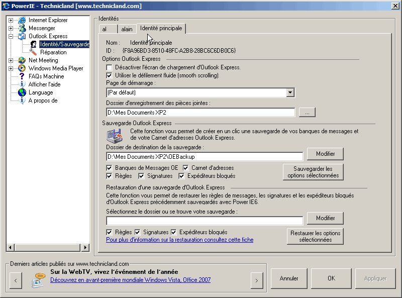
Task: Click the Messenger icon in sidebar
Action: (x=22, y=28)
